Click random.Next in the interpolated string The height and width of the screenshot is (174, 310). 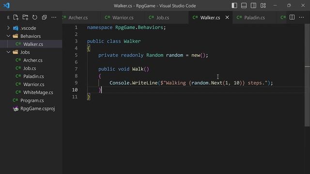(x=207, y=83)
